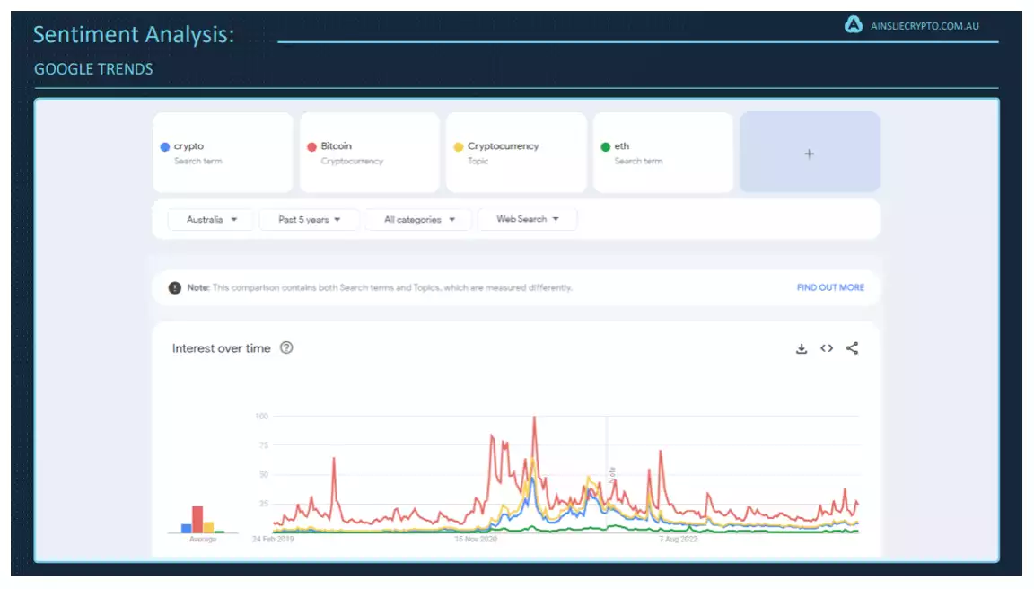Screen dimensions: 1034x589
Task: Click the note exclamation info icon
Action: (175, 287)
